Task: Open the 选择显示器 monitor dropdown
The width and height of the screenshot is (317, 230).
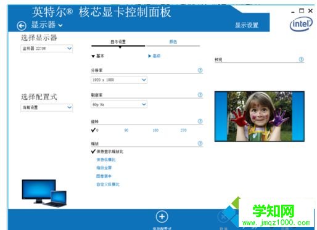Action: click(x=47, y=49)
